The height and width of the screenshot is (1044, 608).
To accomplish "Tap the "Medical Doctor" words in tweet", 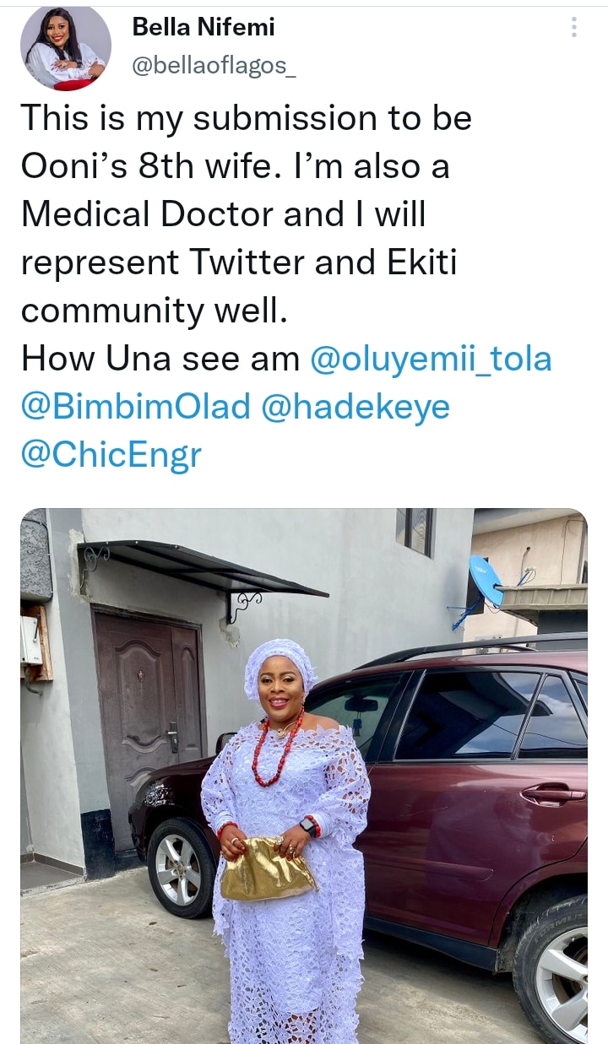I will (x=145, y=214).
